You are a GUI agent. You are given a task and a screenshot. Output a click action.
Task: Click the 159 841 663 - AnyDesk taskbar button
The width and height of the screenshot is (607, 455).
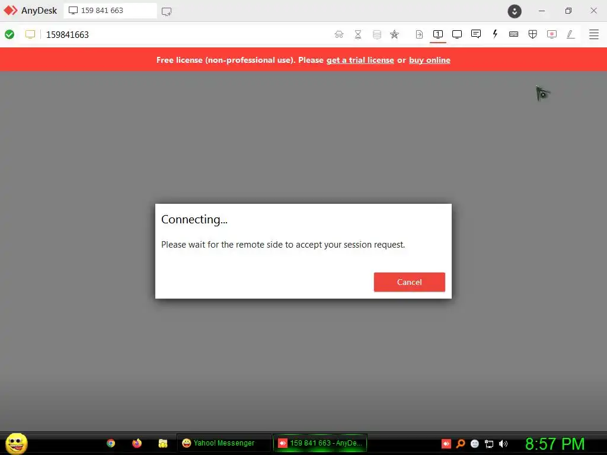tap(320, 443)
